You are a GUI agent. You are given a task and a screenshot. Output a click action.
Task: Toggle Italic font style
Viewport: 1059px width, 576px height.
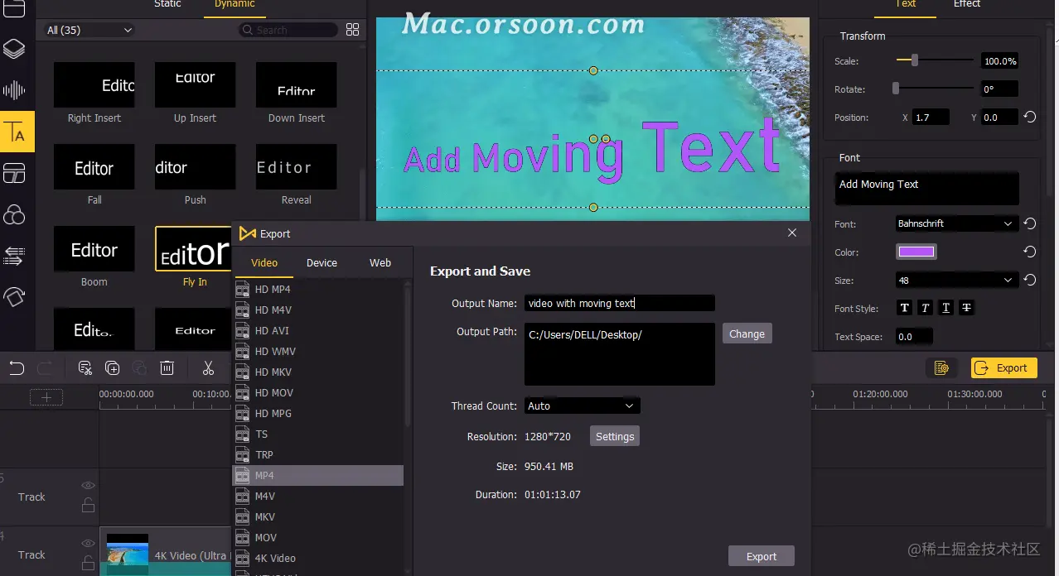tap(926, 308)
